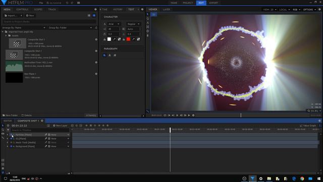Switch to the History tab
323x182 pixels.
point(118,10)
